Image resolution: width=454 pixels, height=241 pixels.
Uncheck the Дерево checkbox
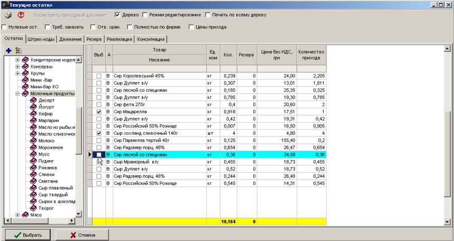pyautogui.click(x=118, y=15)
